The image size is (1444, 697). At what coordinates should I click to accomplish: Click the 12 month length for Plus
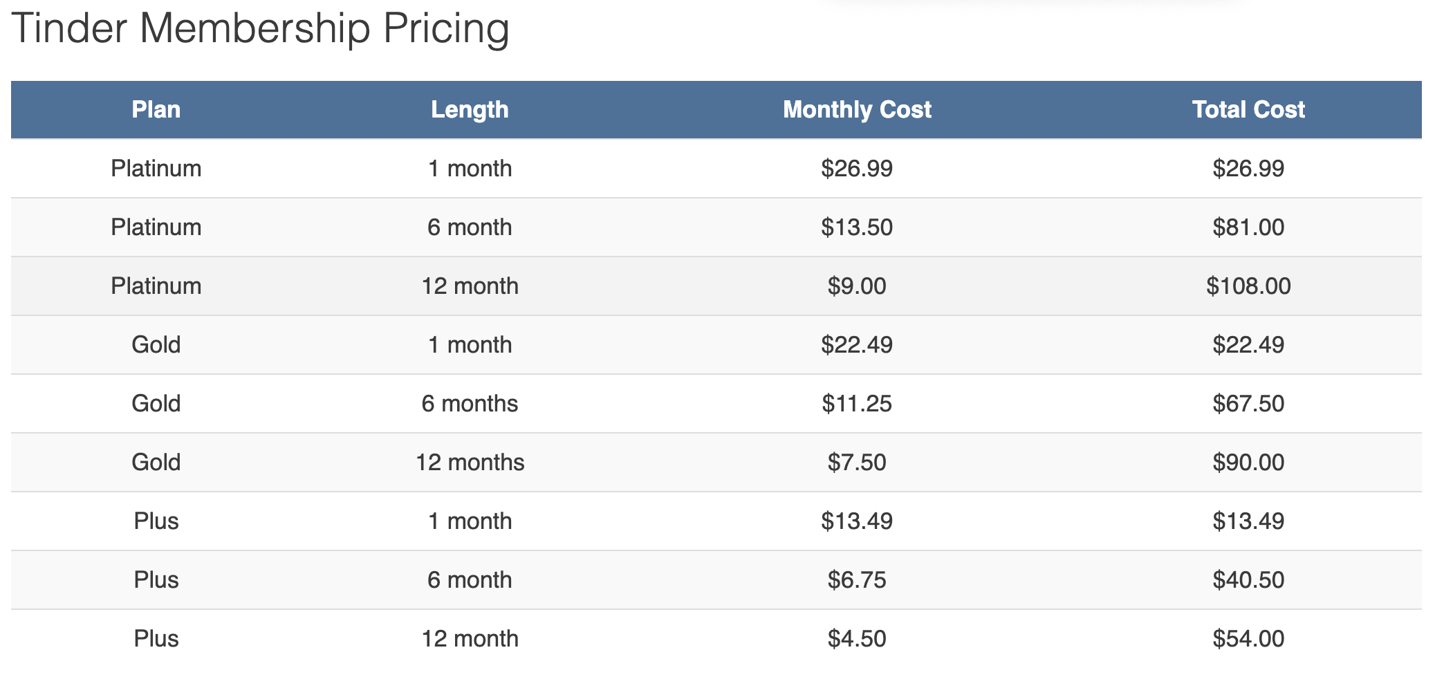coord(470,639)
